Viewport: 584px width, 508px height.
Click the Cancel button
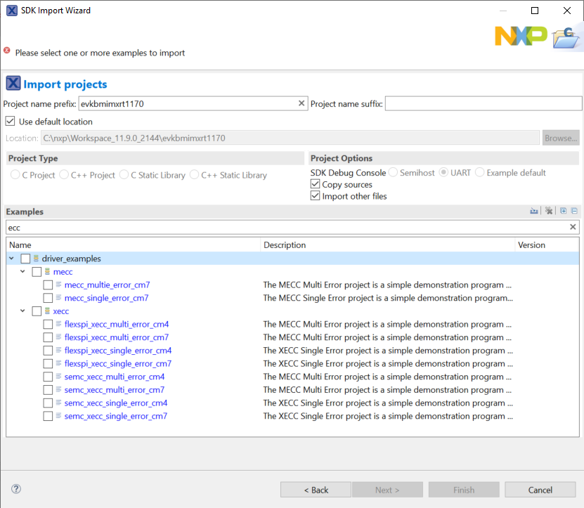coord(540,489)
